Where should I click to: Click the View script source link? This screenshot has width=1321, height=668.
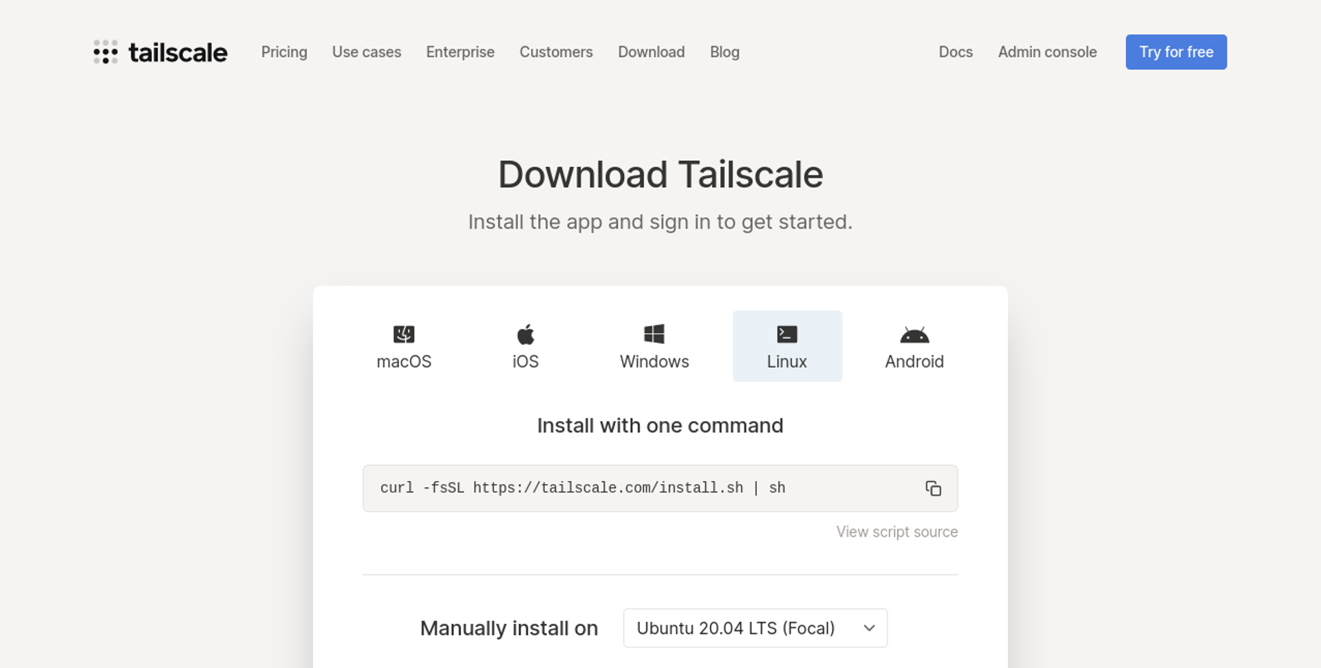click(896, 531)
